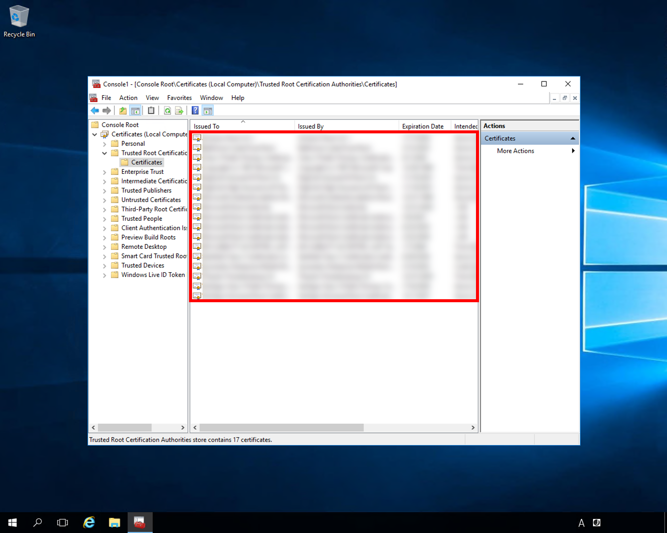This screenshot has width=667, height=533.
Task: Open Help with the question mark icon
Action: [195, 110]
